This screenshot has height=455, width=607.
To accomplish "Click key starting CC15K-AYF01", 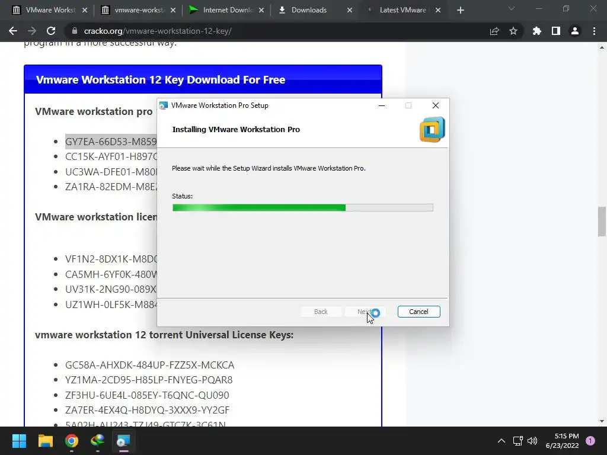I will [111, 156].
